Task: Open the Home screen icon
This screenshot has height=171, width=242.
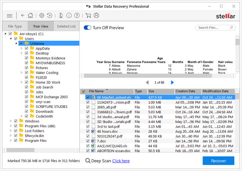Action: pyautogui.click(x=31, y=15)
